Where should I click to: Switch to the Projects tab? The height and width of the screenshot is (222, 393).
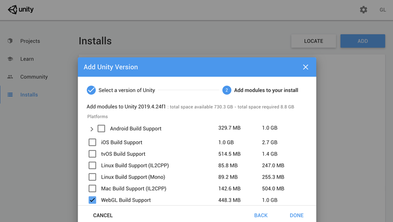[30, 41]
